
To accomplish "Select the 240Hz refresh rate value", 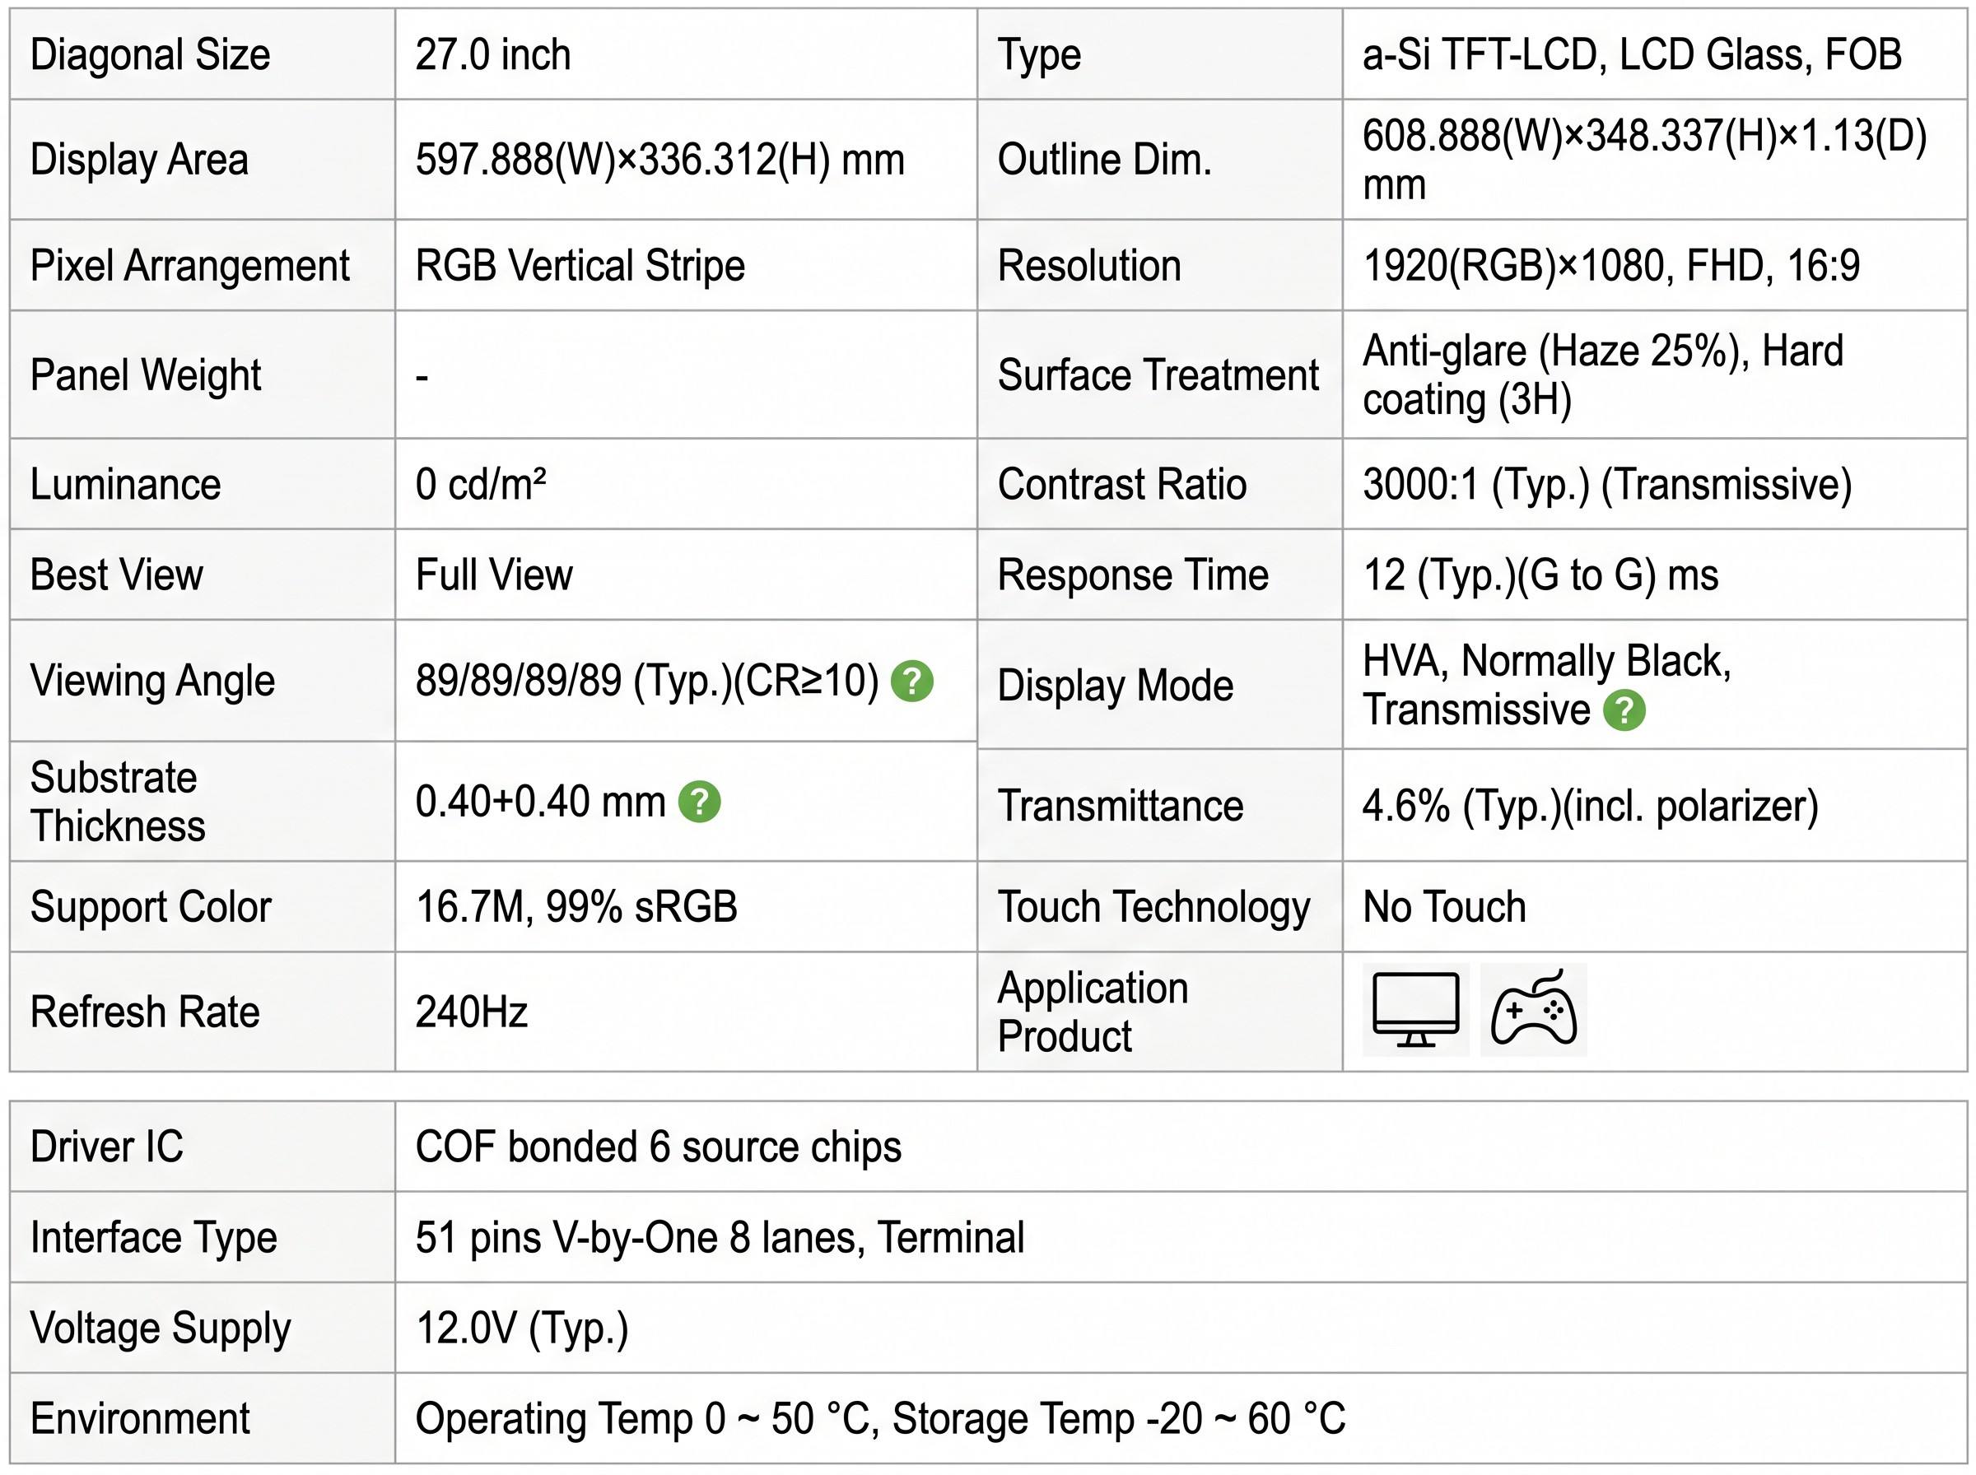I will point(472,1012).
